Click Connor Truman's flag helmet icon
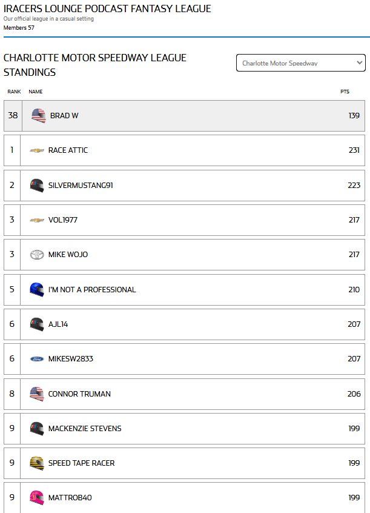Screen dimensions: 370x513 pyautogui.click(x=37, y=394)
